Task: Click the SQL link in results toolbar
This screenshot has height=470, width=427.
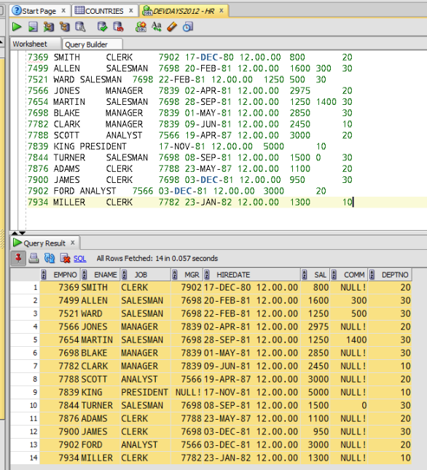Action: (79, 259)
